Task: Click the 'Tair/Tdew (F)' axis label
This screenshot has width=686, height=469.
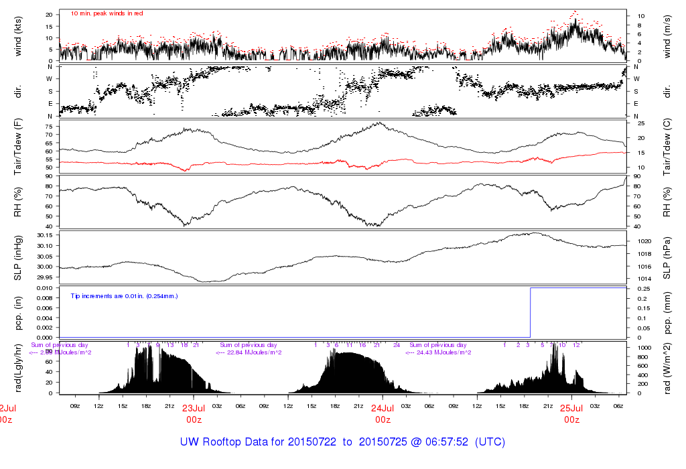Action: 18,147
